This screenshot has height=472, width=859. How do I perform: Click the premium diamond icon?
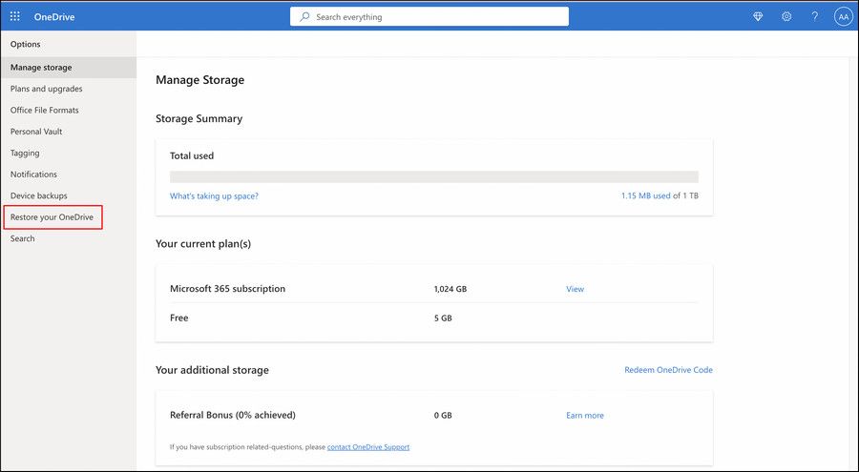[x=758, y=17]
